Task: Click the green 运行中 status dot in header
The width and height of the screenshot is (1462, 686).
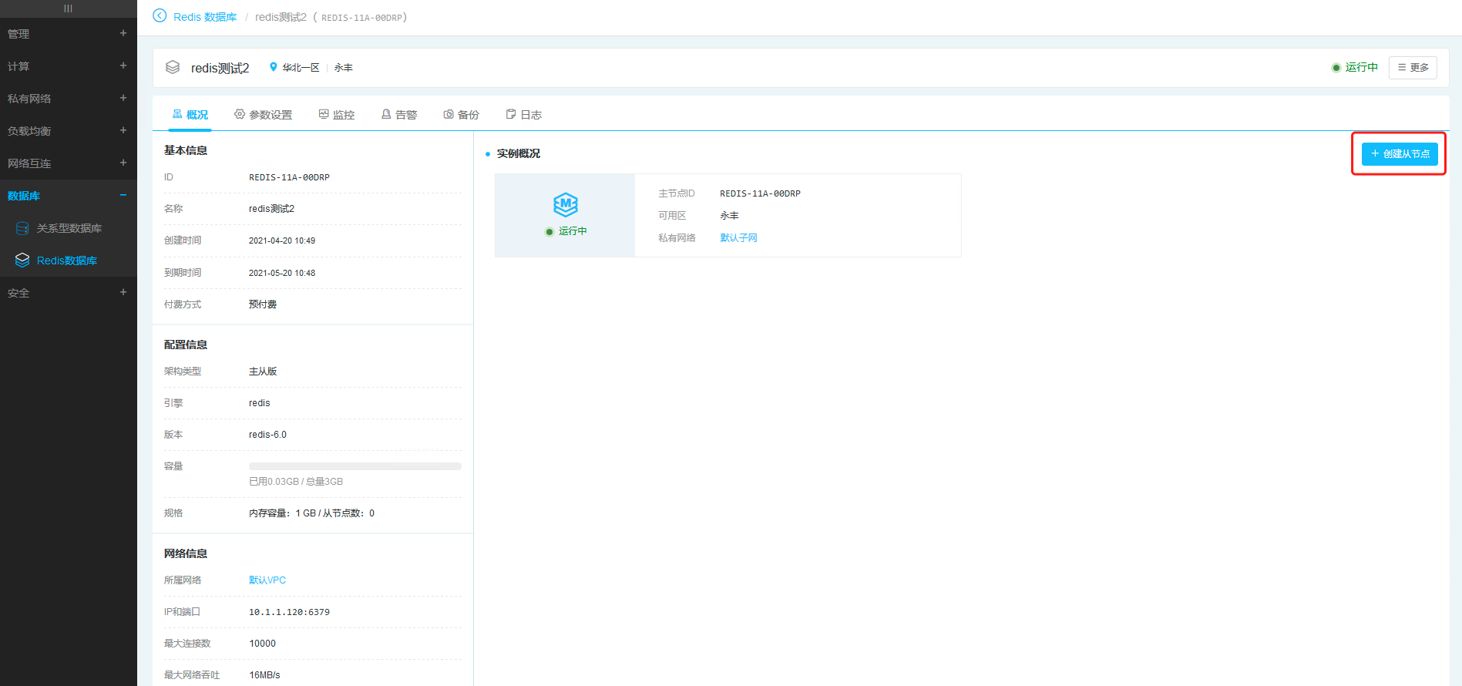Action: pos(1336,68)
